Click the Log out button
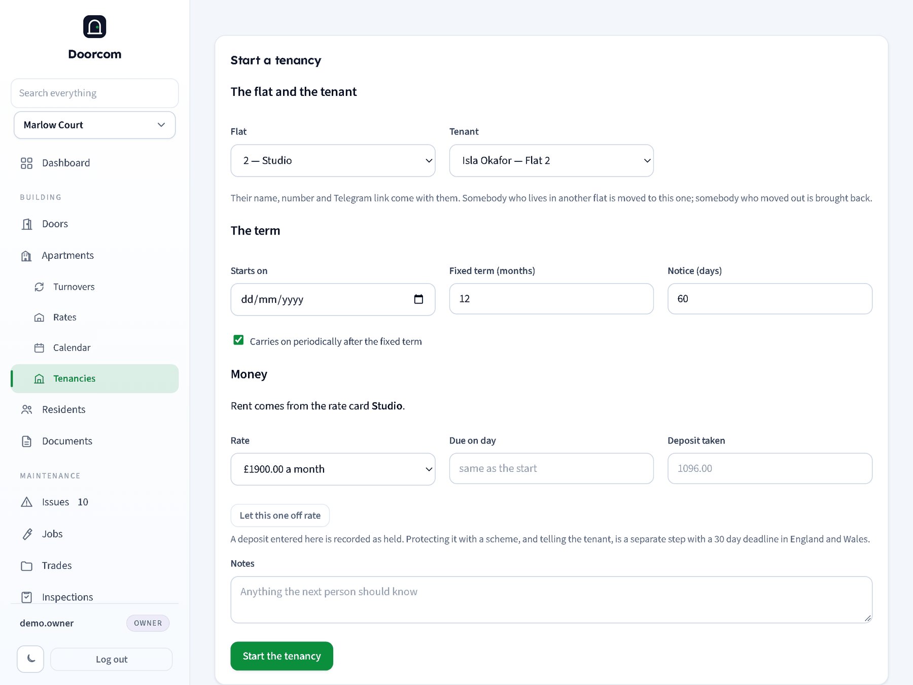This screenshot has width=913, height=685. (112, 659)
